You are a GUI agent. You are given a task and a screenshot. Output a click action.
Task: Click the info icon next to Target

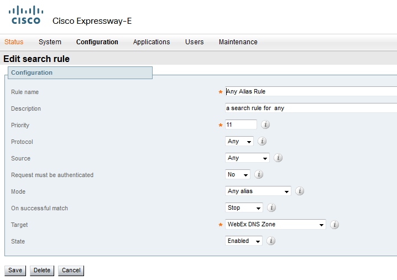pos(335,225)
